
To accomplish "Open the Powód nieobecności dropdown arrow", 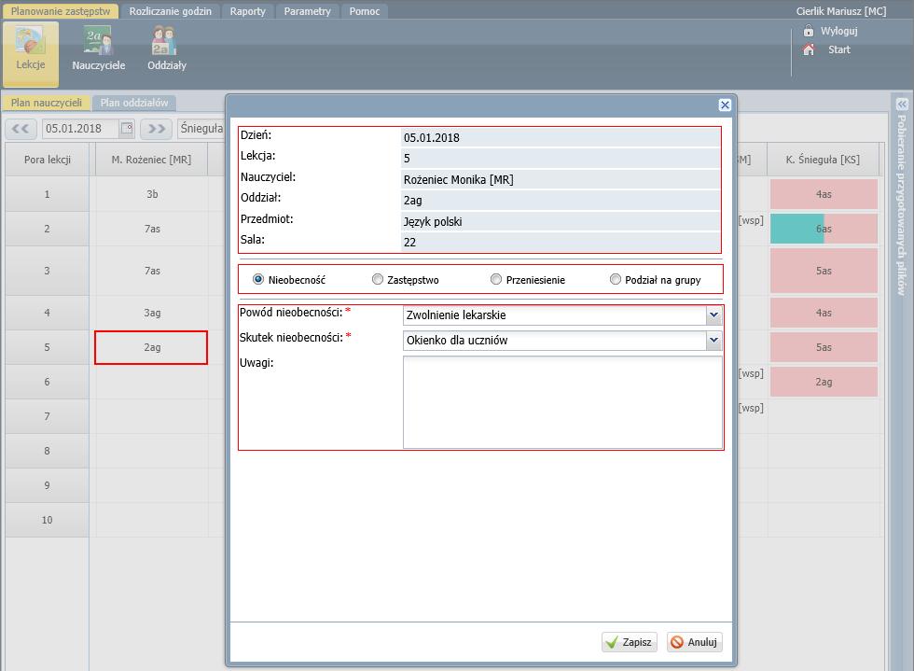I will point(713,315).
